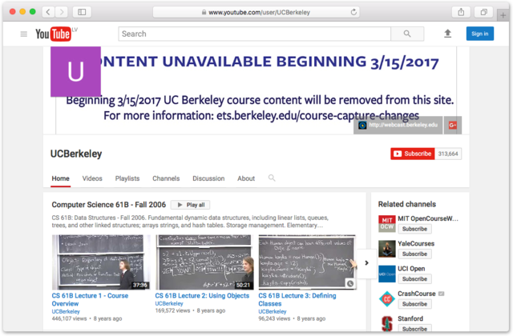The height and width of the screenshot is (336, 513).
Task: Open the Discussion tab
Action: pyautogui.click(x=208, y=178)
